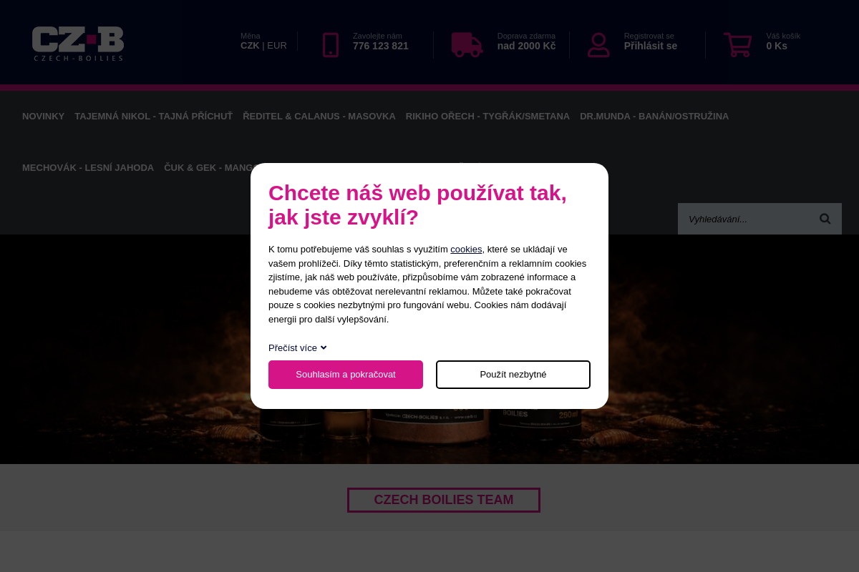Switch currency to EUR
The image size is (859, 572).
coord(277,46)
